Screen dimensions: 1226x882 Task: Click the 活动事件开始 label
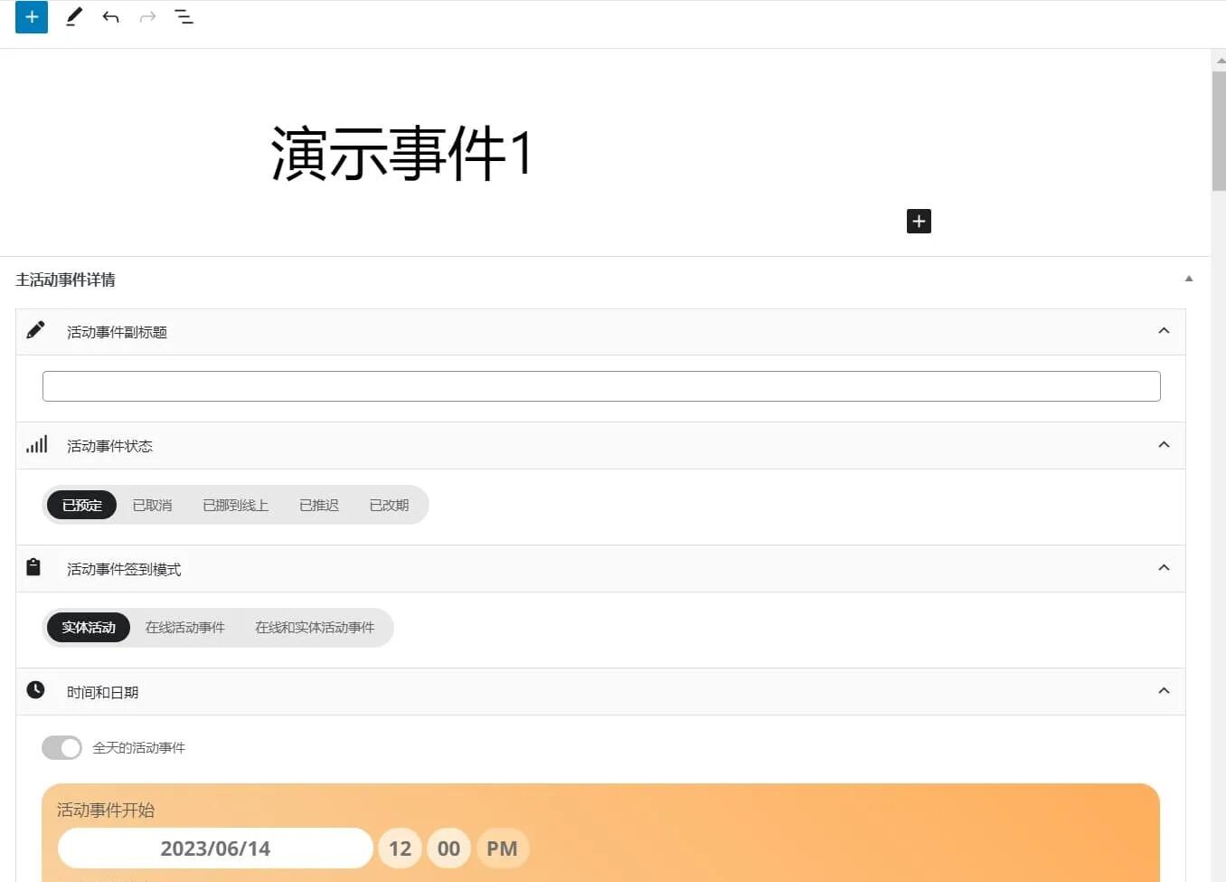coord(106,810)
